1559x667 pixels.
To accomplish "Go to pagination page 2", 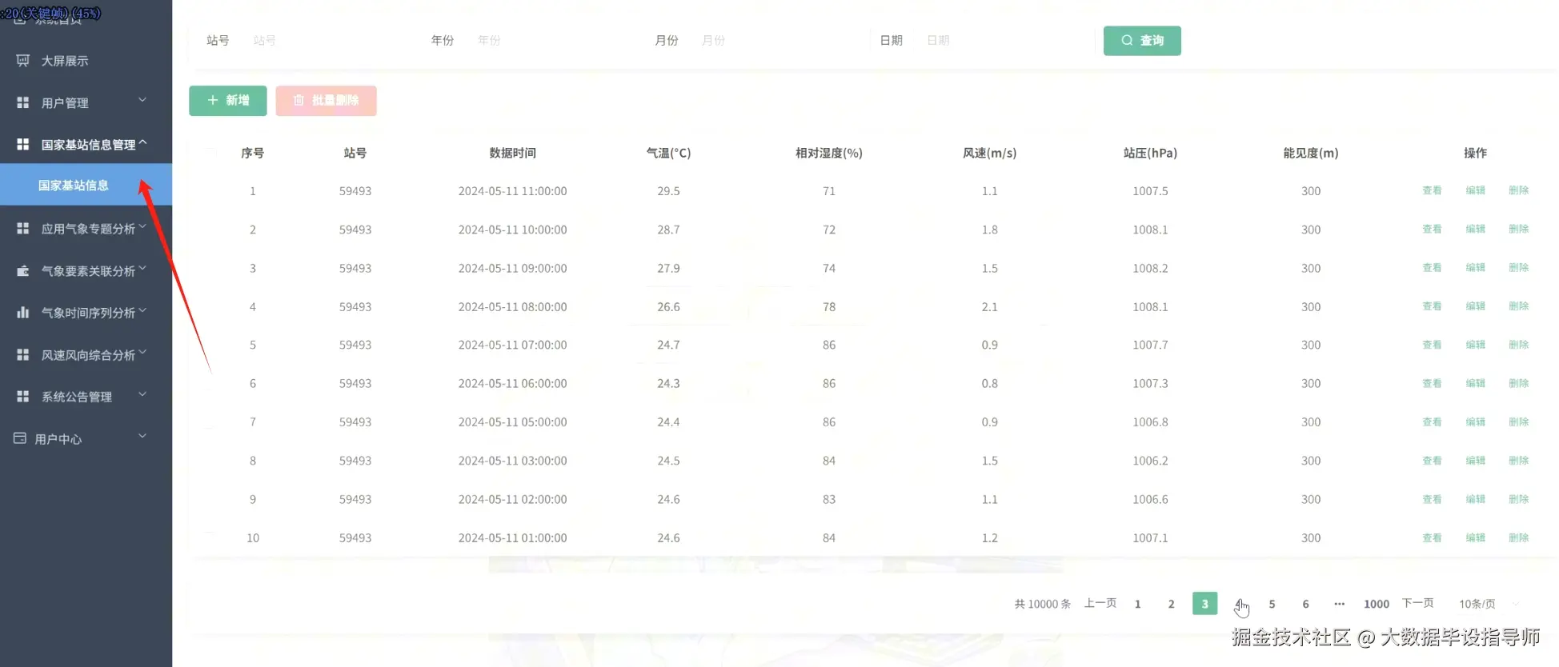I will [1171, 604].
